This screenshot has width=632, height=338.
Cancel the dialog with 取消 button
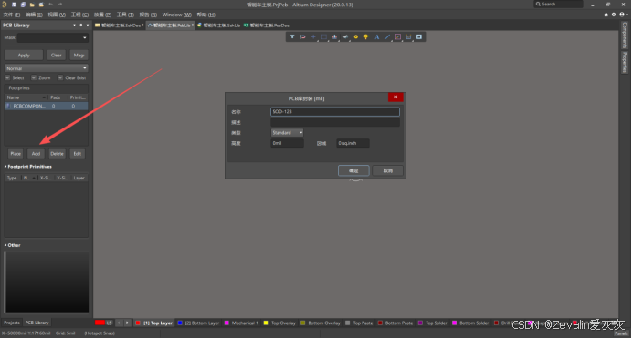pyautogui.click(x=388, y=170)
